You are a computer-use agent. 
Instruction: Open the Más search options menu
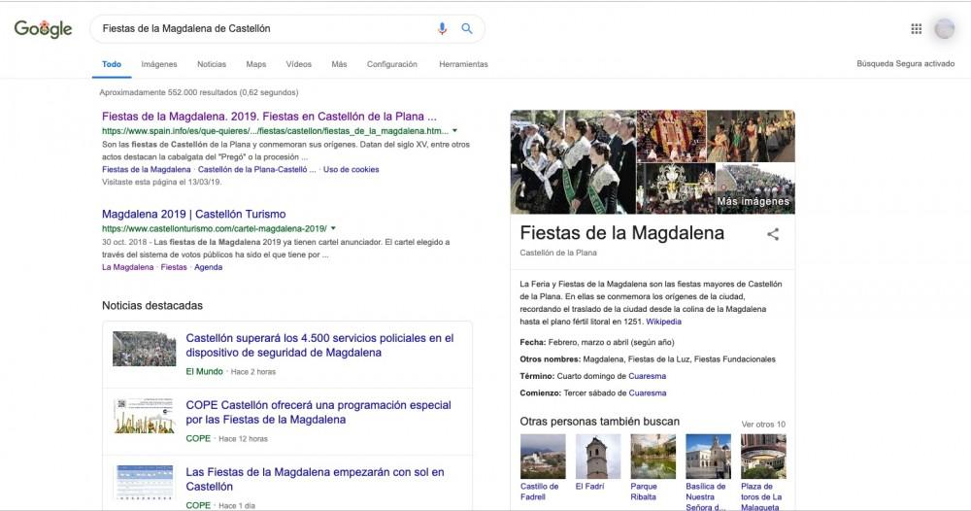[x=339, y=65]
